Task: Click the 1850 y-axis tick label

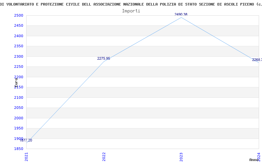Action: tap(19, 149)
